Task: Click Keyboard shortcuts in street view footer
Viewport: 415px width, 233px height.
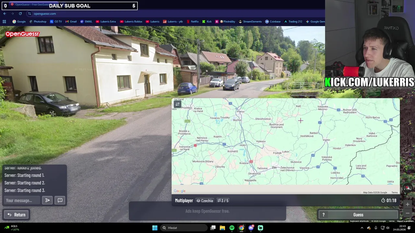Action: pos(359,221)
